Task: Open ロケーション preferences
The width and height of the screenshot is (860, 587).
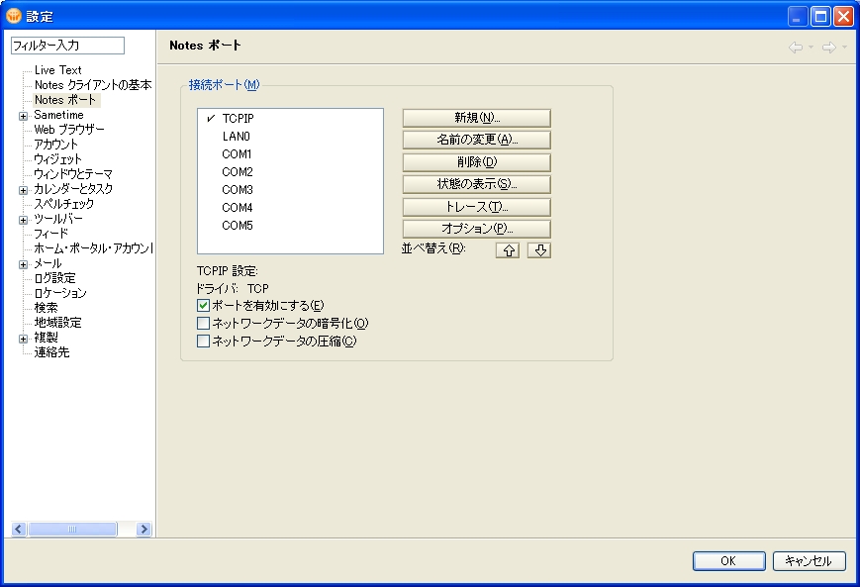Action: [59, 293]
